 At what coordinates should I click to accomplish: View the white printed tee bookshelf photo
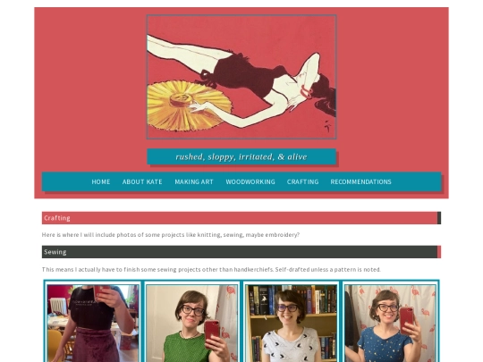[291, 324]
